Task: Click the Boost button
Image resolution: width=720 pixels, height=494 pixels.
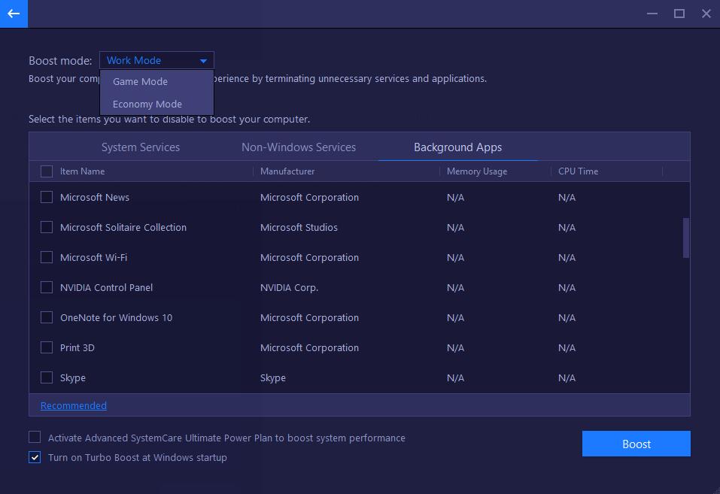Action: coord(636,444)
